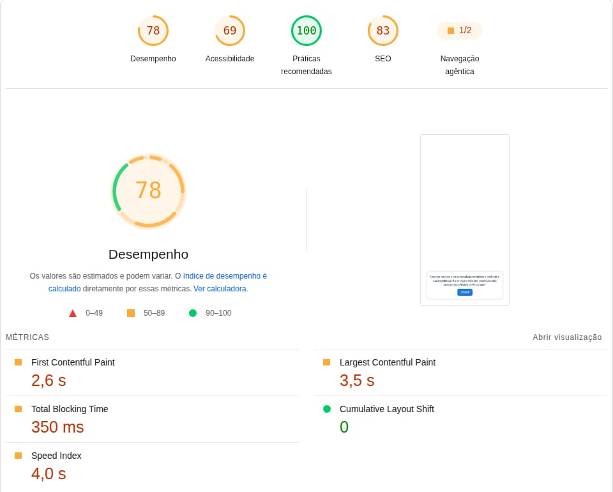613x492 pixels.
Task: Open the Desempenho score gauge 78 at top
Action: [153, 31]
